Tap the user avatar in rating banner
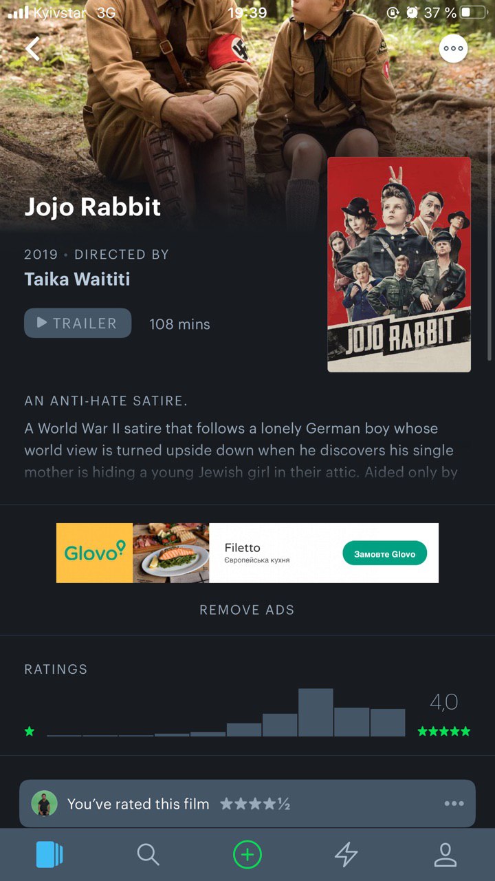Screen dimensions: 495x881 pos(45,803)
